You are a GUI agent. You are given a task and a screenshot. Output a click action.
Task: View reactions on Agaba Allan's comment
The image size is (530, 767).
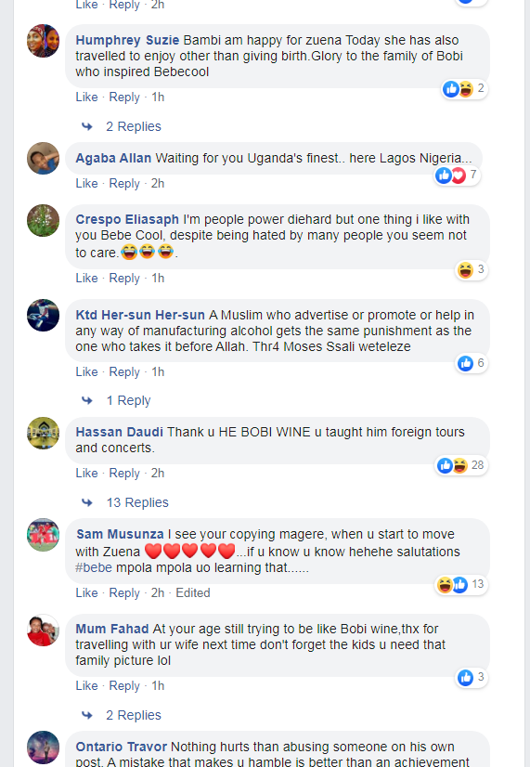point(458,175)
